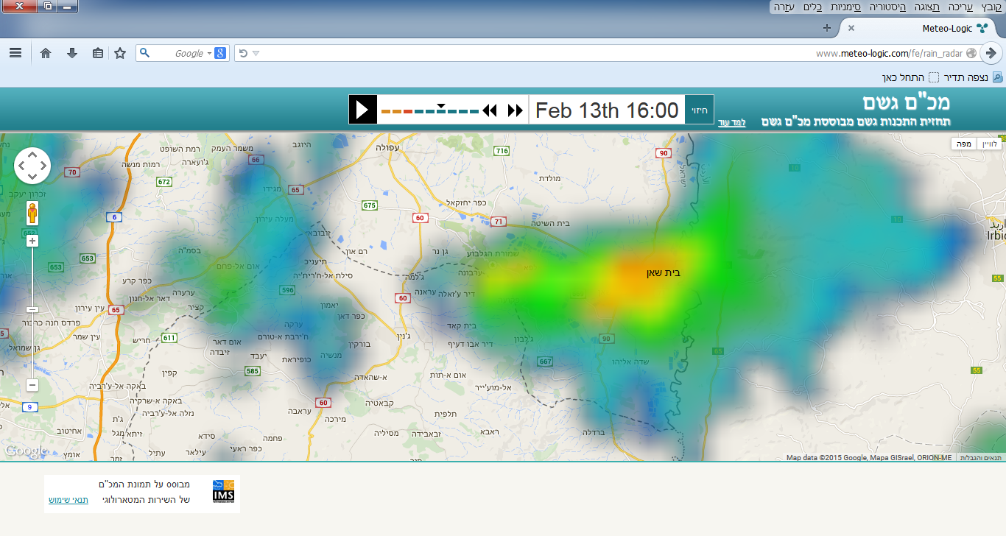The image size is (1006, 536).
Task: Expand the address bar history dropdown
Action: coord(256,53)
